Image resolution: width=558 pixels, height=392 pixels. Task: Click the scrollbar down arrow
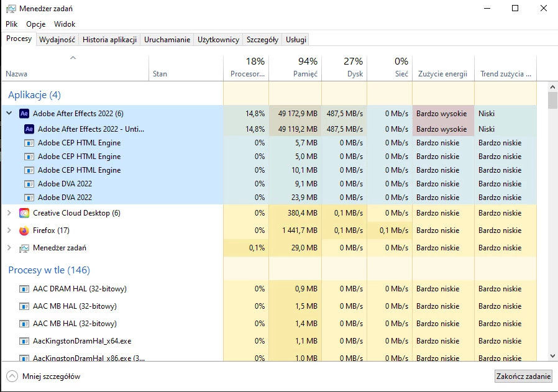[552, 356]
